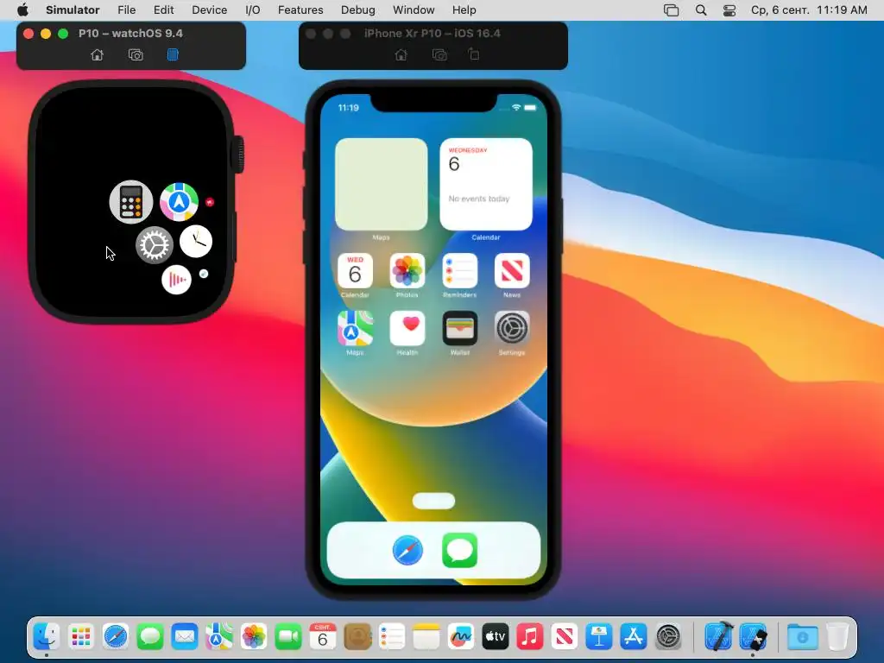Open Downloads folder in the macOS Dock
The height and width of the screenshot is (663, 884).
click(x=803, y=637)
